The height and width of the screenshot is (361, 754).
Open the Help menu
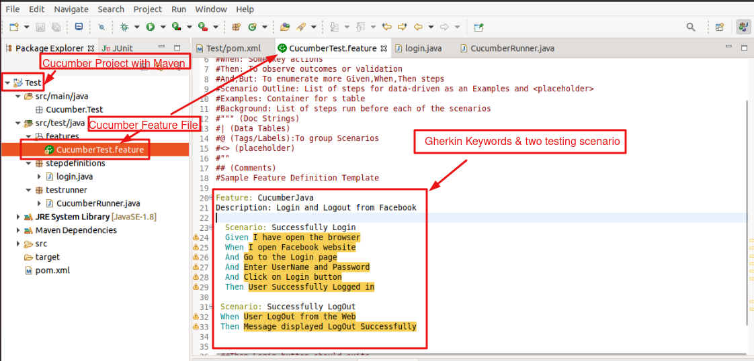[x=245, y=9]
